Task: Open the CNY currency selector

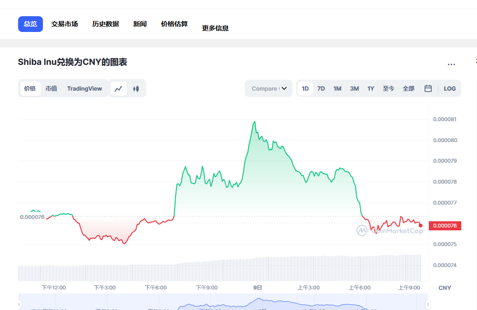Action: (444, 288)
